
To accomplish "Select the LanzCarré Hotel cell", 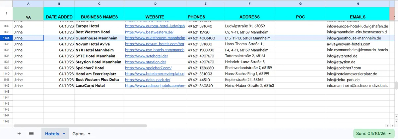I will 99,86.
